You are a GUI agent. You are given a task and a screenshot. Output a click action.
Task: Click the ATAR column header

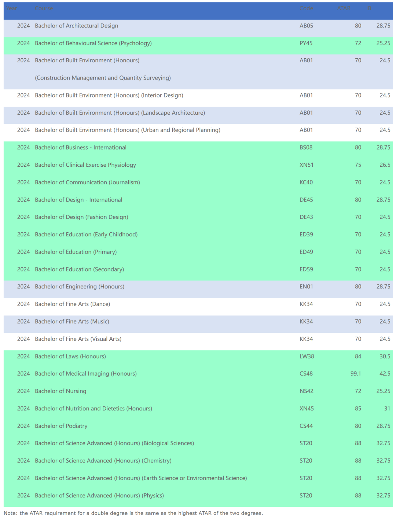pos(344,8)
